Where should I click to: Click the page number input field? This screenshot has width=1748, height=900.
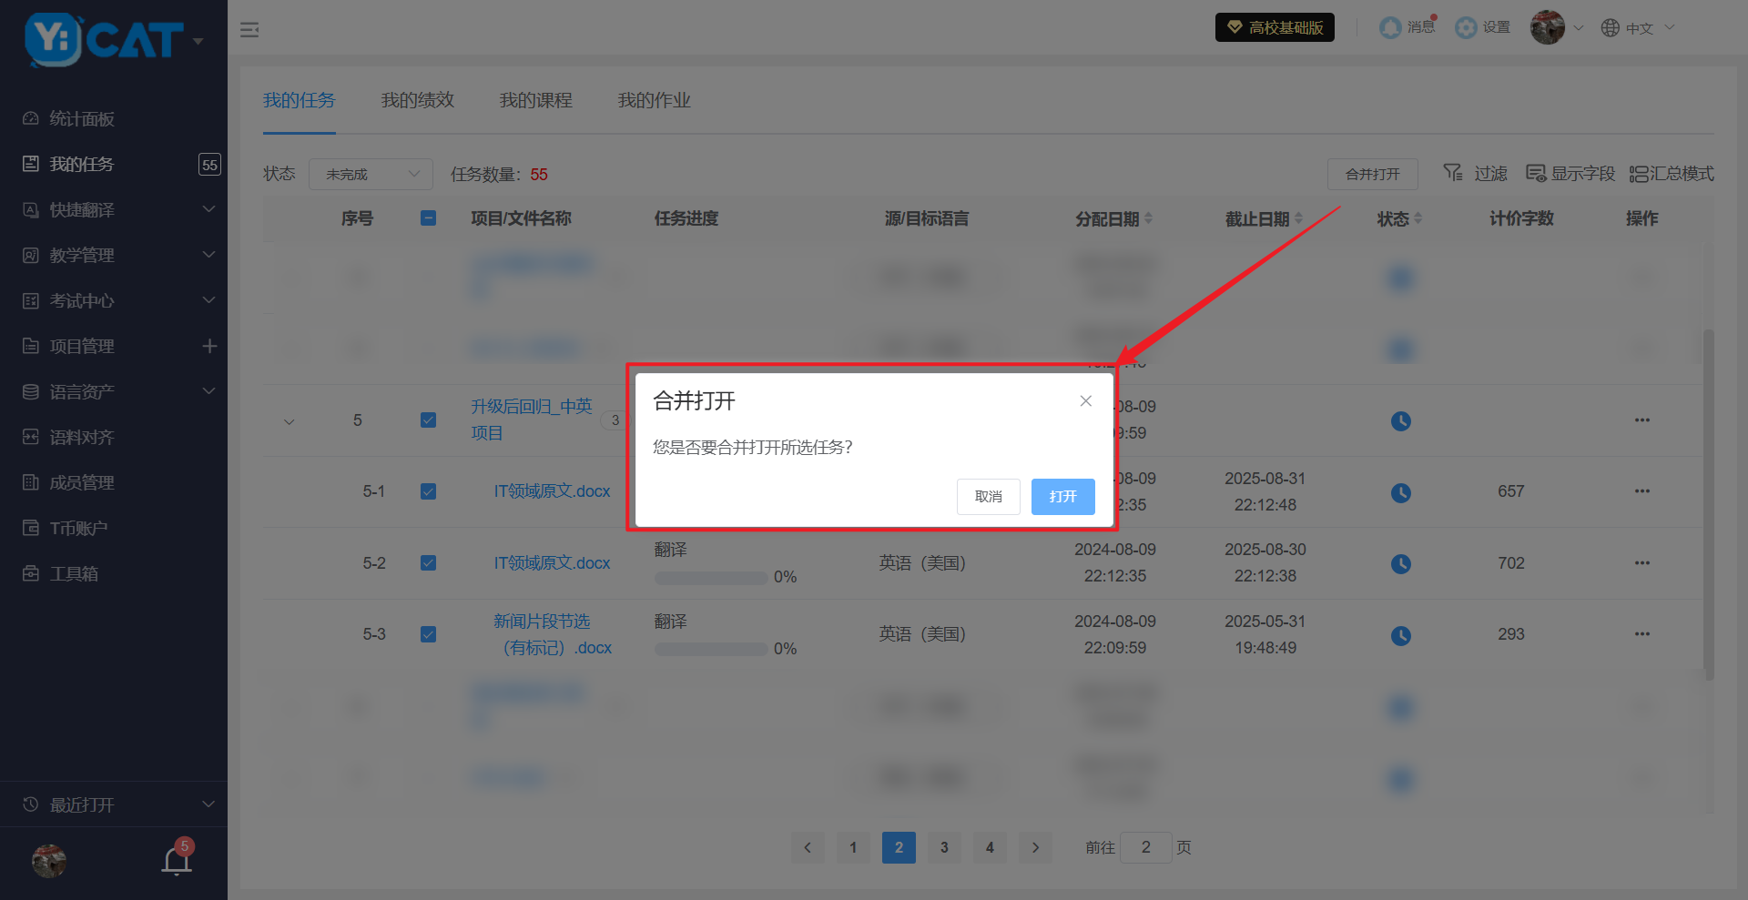1145,847
